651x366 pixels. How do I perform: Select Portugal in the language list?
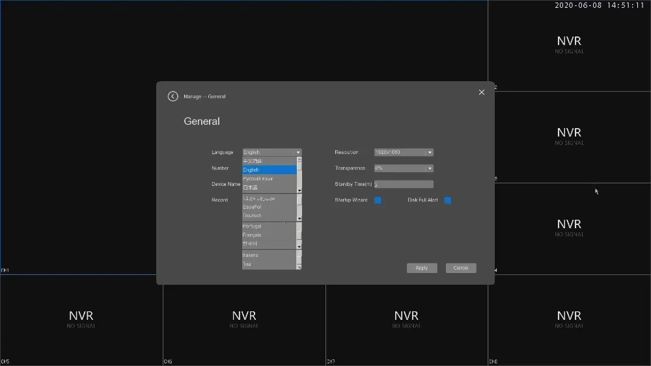click(270, 226)
